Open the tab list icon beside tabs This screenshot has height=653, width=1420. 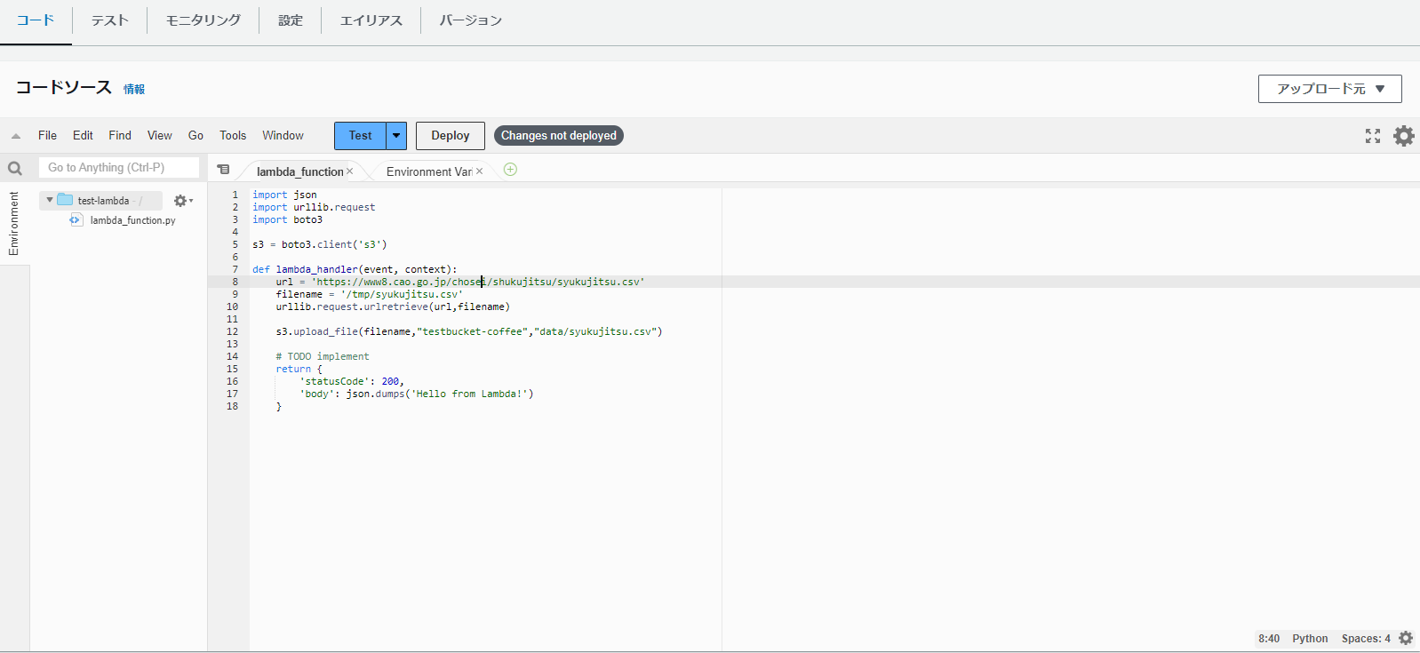coord(223,170)
